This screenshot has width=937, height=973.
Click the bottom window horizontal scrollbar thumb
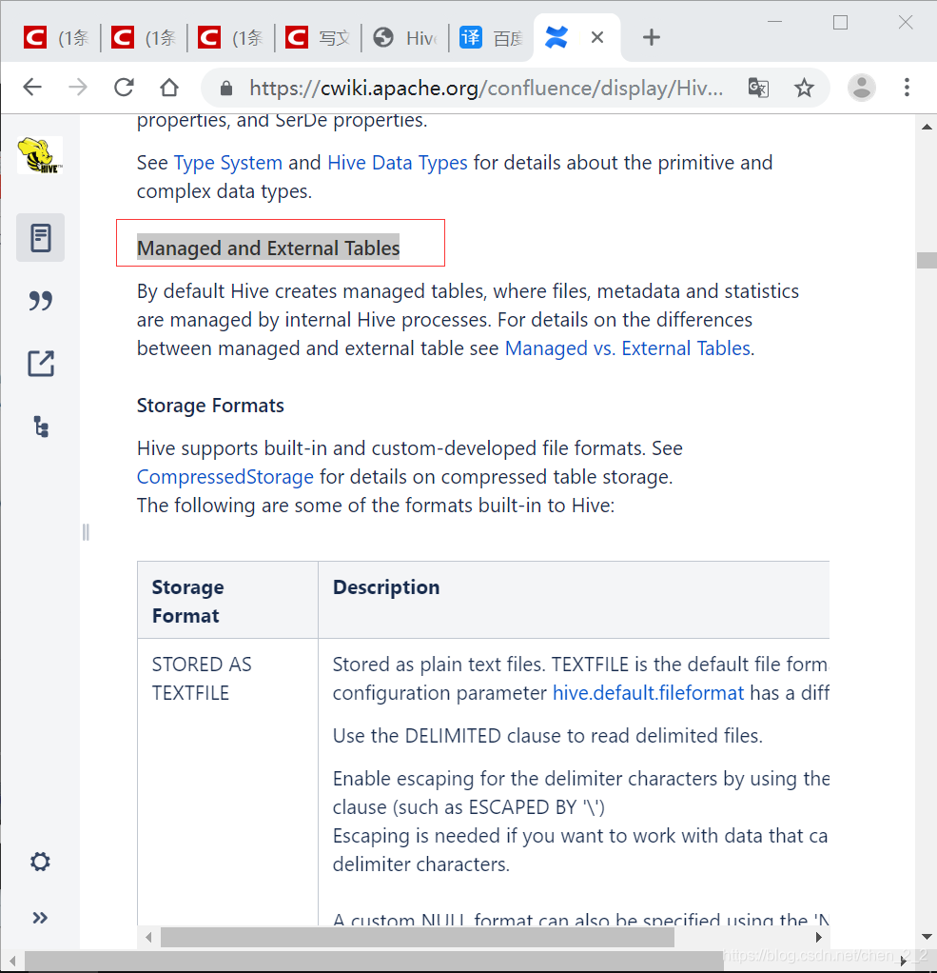tap(374, 962)
